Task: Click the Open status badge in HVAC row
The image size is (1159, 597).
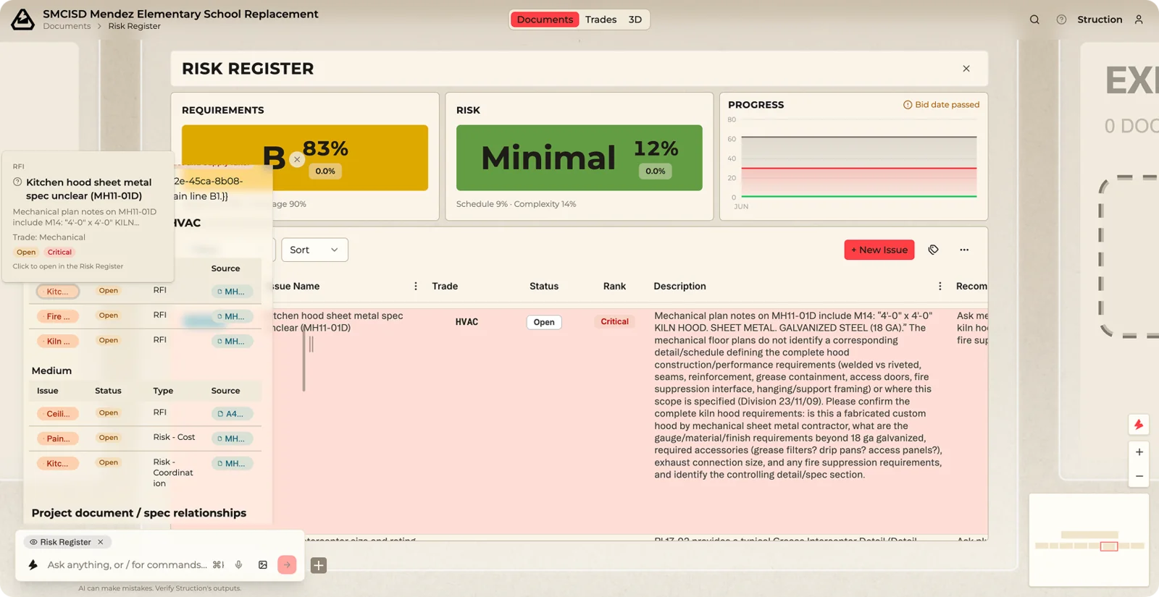Action: [544, 323]
